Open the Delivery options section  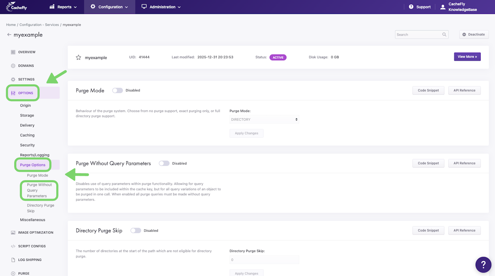point(27,125)
